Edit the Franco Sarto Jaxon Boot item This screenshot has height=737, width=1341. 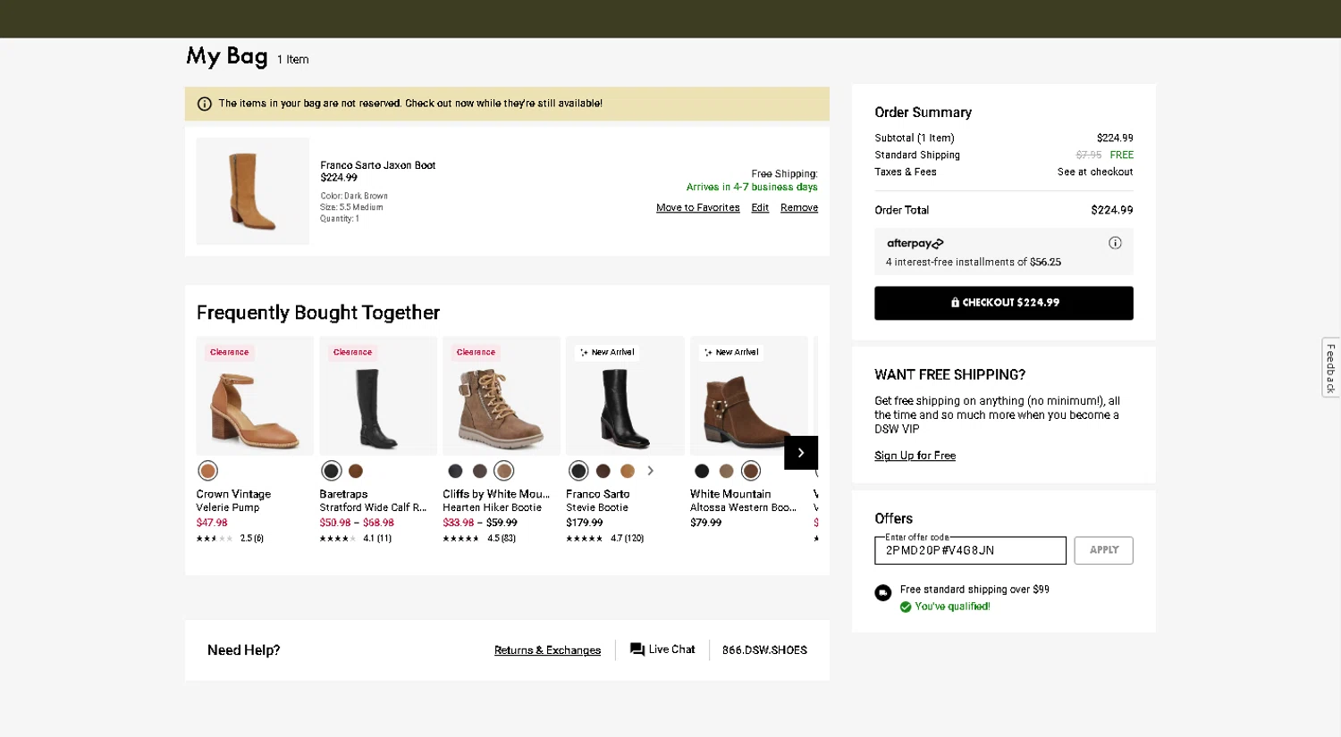pos(760,207)
